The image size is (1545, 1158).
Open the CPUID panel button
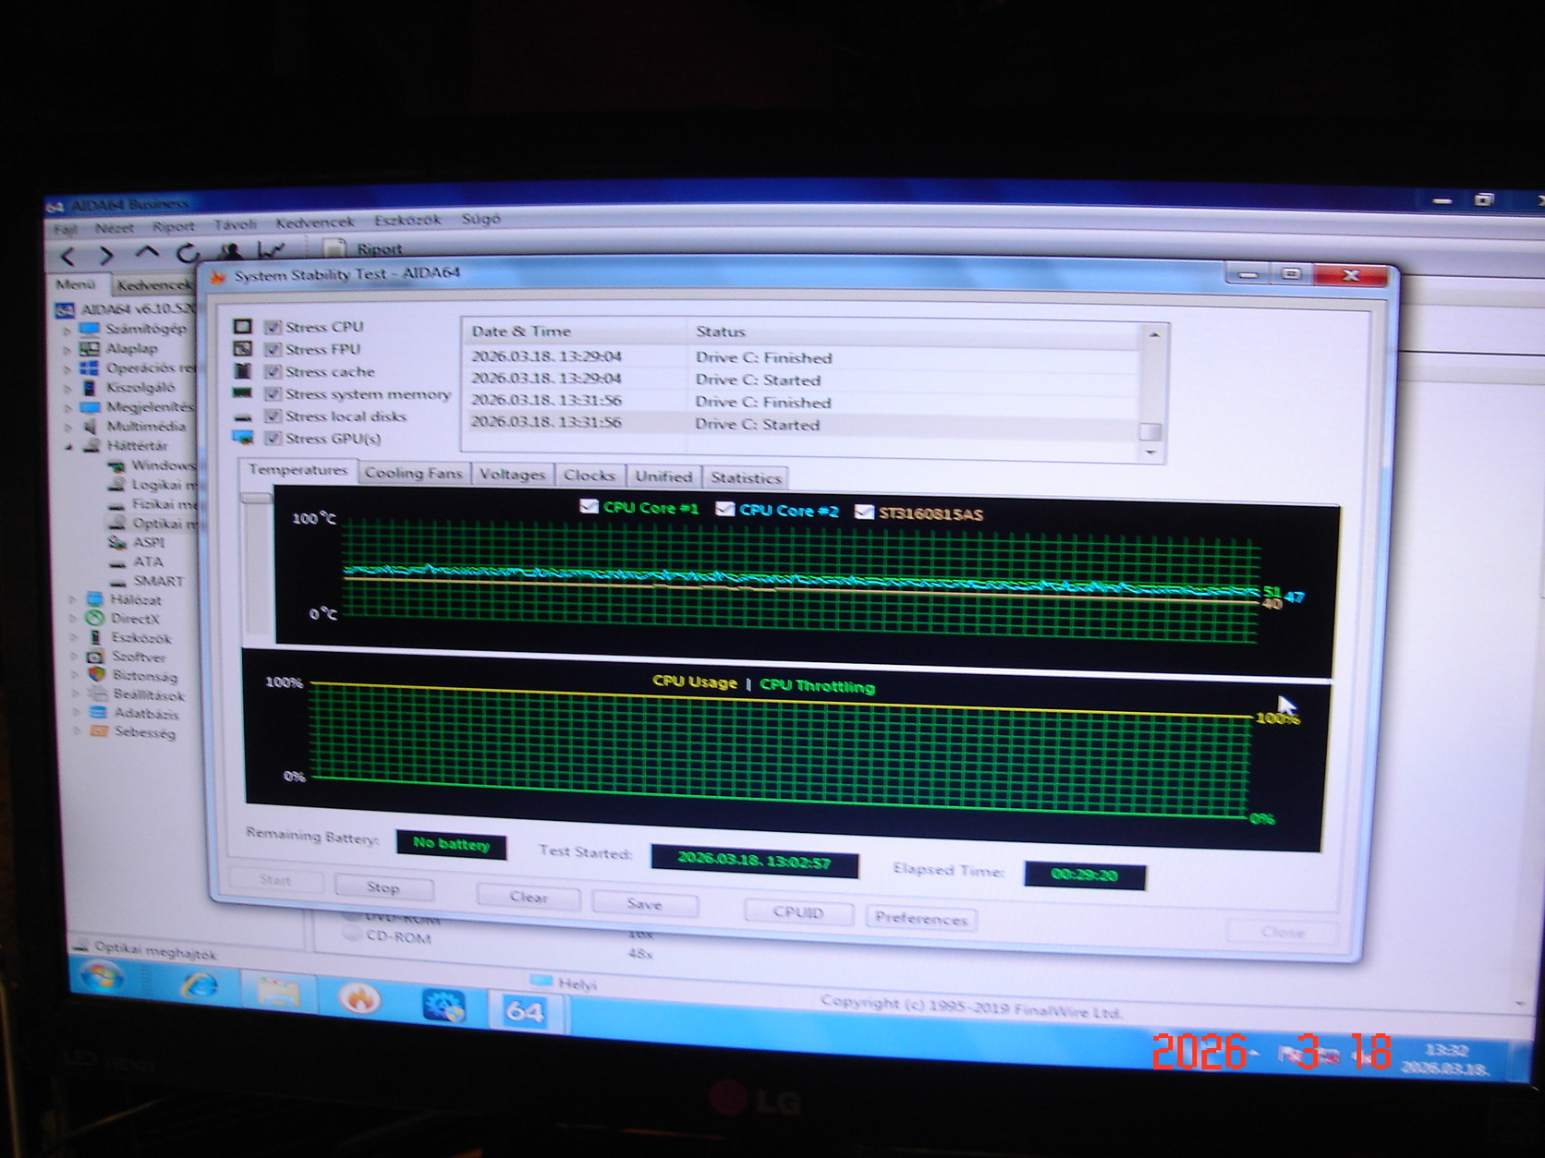(798, 912)
